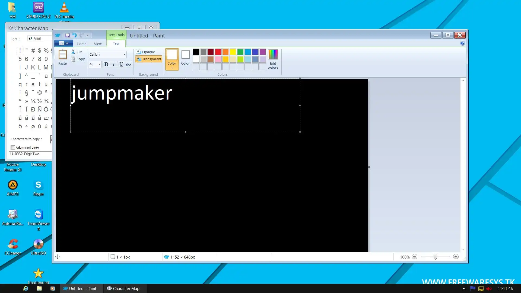Click the Cut scissors icon

coord(73,52)
